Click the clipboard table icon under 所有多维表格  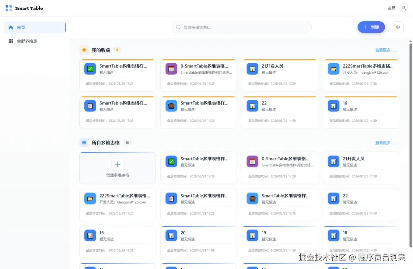point(171,198)
